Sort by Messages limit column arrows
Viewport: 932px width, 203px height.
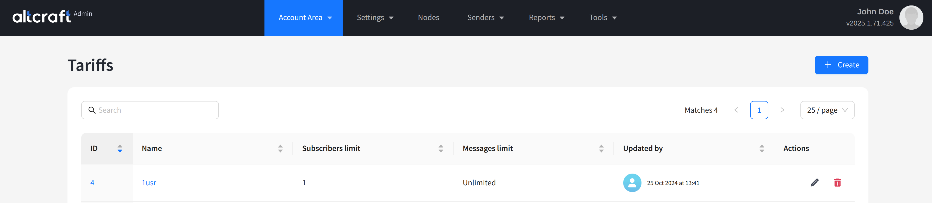(601, 148)
